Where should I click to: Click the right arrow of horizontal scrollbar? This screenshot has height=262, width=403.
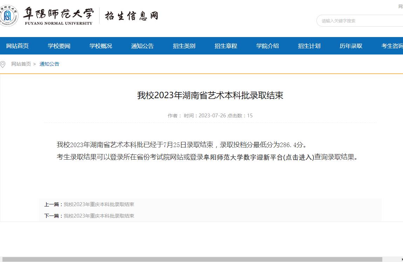tap(402, 260)
